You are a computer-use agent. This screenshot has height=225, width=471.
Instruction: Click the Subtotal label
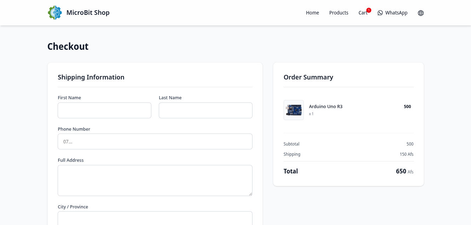click(291, 144)
